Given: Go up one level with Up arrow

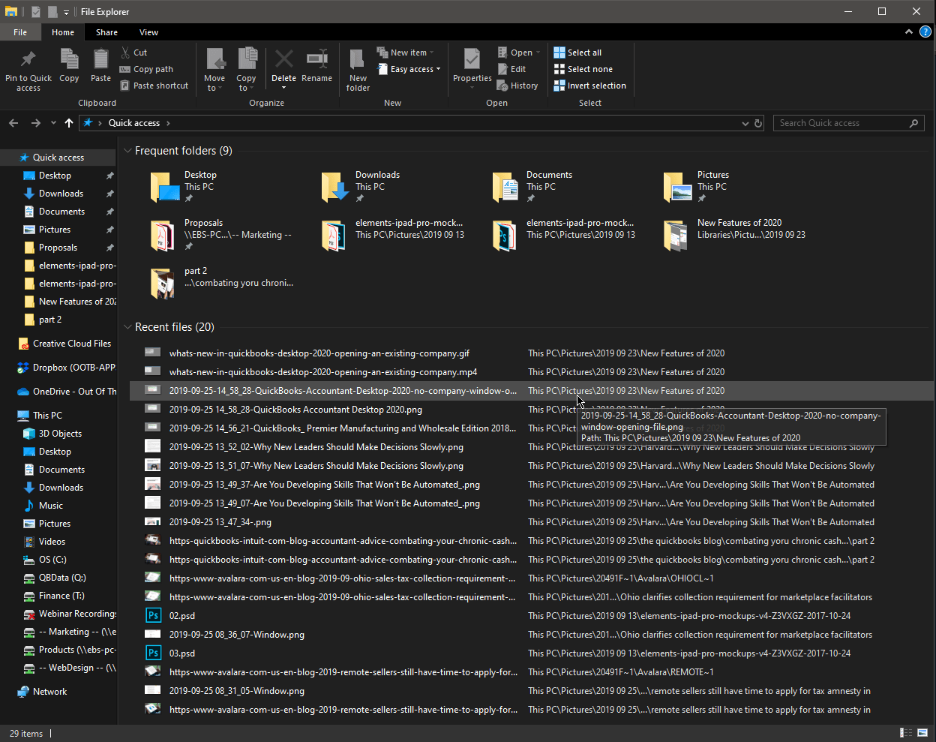Looking at the screenshot, I should [x=69, y=123].
